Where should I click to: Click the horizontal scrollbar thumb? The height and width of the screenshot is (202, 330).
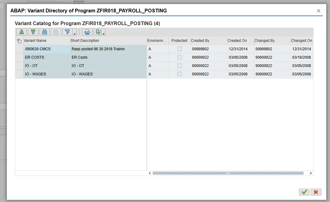click(228, 173)
